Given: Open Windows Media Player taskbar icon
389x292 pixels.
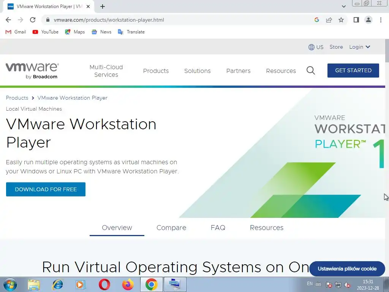Looking at the screenshot, I should (80, 284).
